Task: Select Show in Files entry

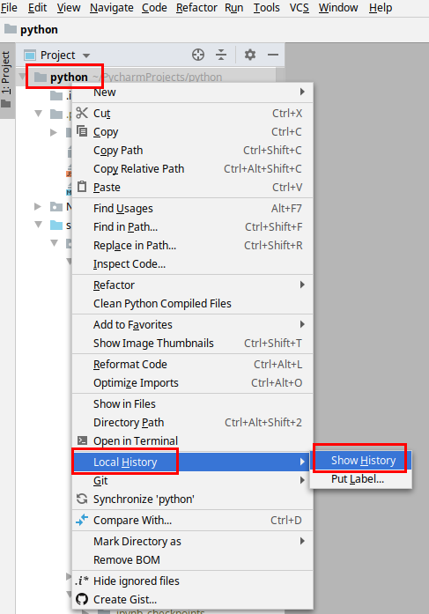Action: (193, 403)
